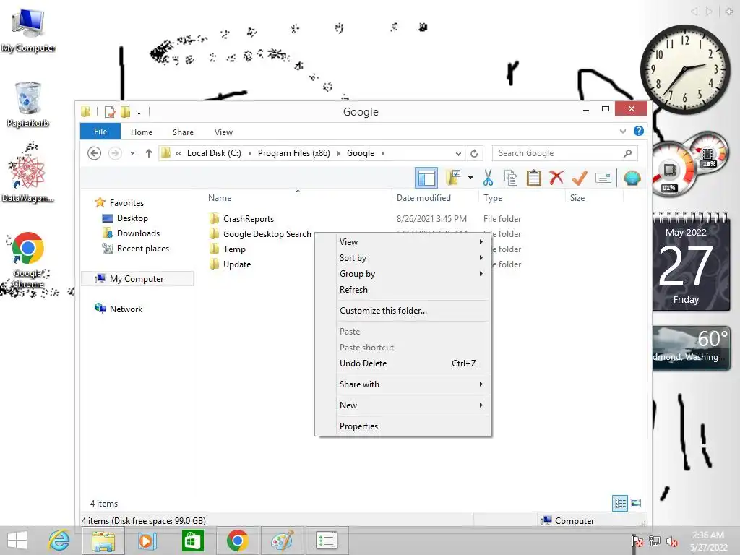The height and width of the screenshot is (555, 740).
Task: Click the Copy toolbar icon
Action: click(511, 178)
